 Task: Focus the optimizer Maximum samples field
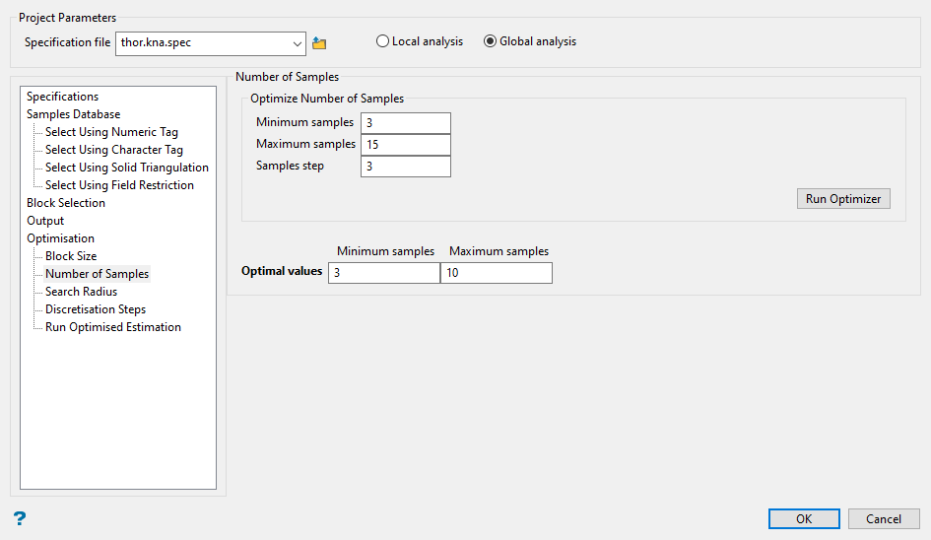(406, 144)
